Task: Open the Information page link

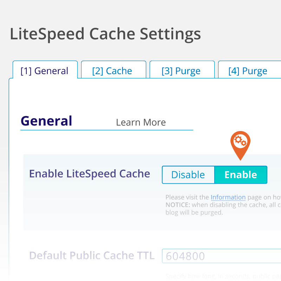Action: pyautogui.click(x=228, y=197)
